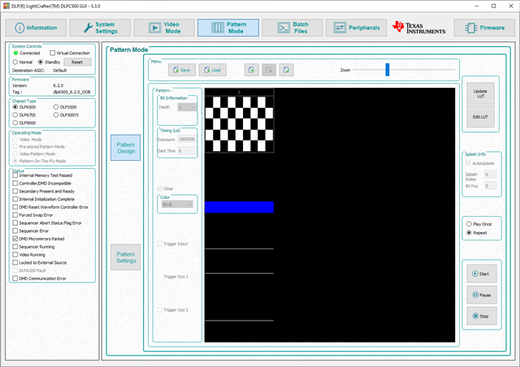Stop the pattern sequence
Viewport: 520px width, 367px height.
482,316
